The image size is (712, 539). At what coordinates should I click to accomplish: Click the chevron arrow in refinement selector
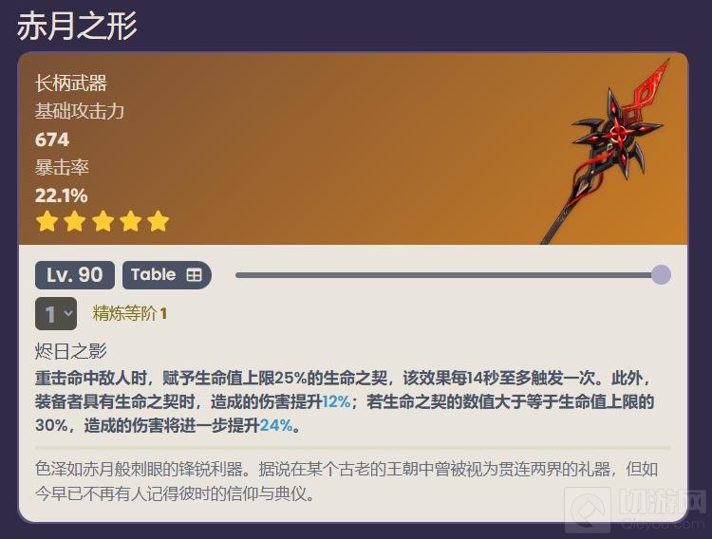68,313
